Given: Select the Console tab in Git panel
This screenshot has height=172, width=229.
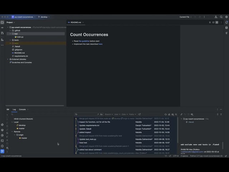Looking at the screenshot, I should [22, 109].
